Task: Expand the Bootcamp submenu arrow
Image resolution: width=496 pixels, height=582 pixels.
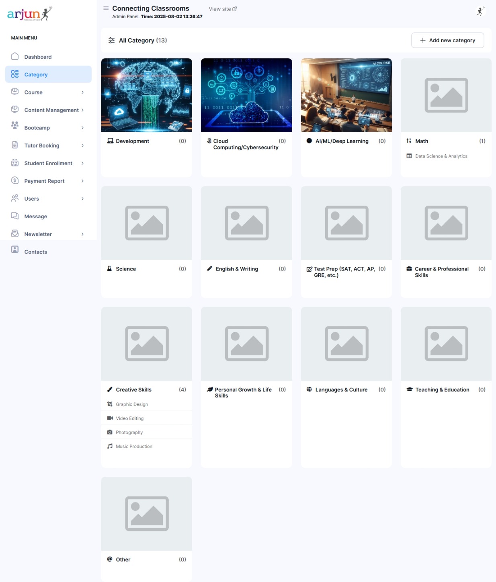Action: [x=82, y=128]
